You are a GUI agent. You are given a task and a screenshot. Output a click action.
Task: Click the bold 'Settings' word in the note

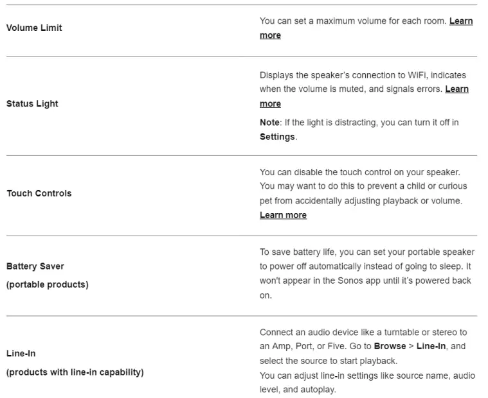click(x=277, y=137)
